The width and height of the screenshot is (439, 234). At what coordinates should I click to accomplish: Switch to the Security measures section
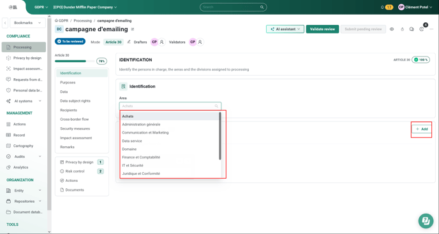(x=82, y=128)
